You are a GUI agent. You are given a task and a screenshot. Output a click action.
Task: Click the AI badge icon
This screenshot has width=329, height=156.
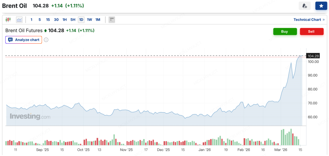[x=11, y=40]
